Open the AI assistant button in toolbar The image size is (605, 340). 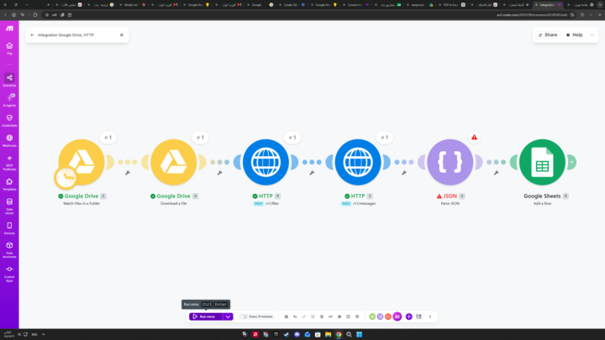[x=397, y=316]
